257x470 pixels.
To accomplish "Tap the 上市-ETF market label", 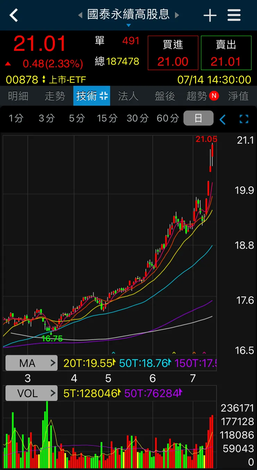I will coord(67,80).
